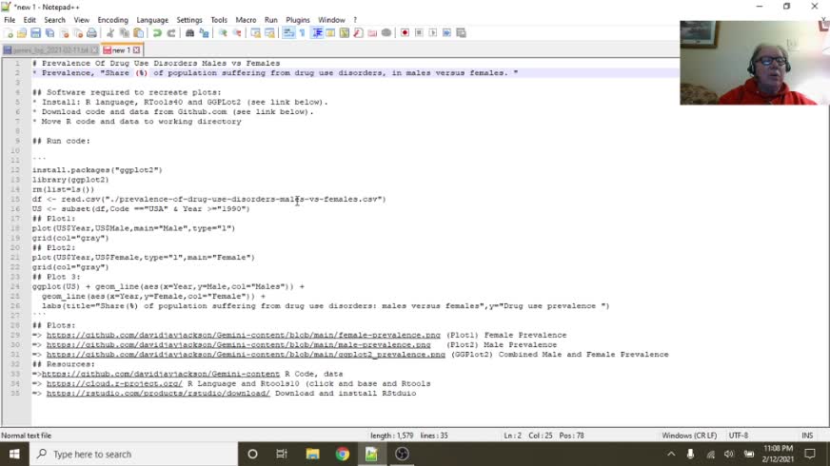This screenshot has width=830, height=466.
Task: Toggle the Word wrap toolbar button
Action: pos(288,32)
